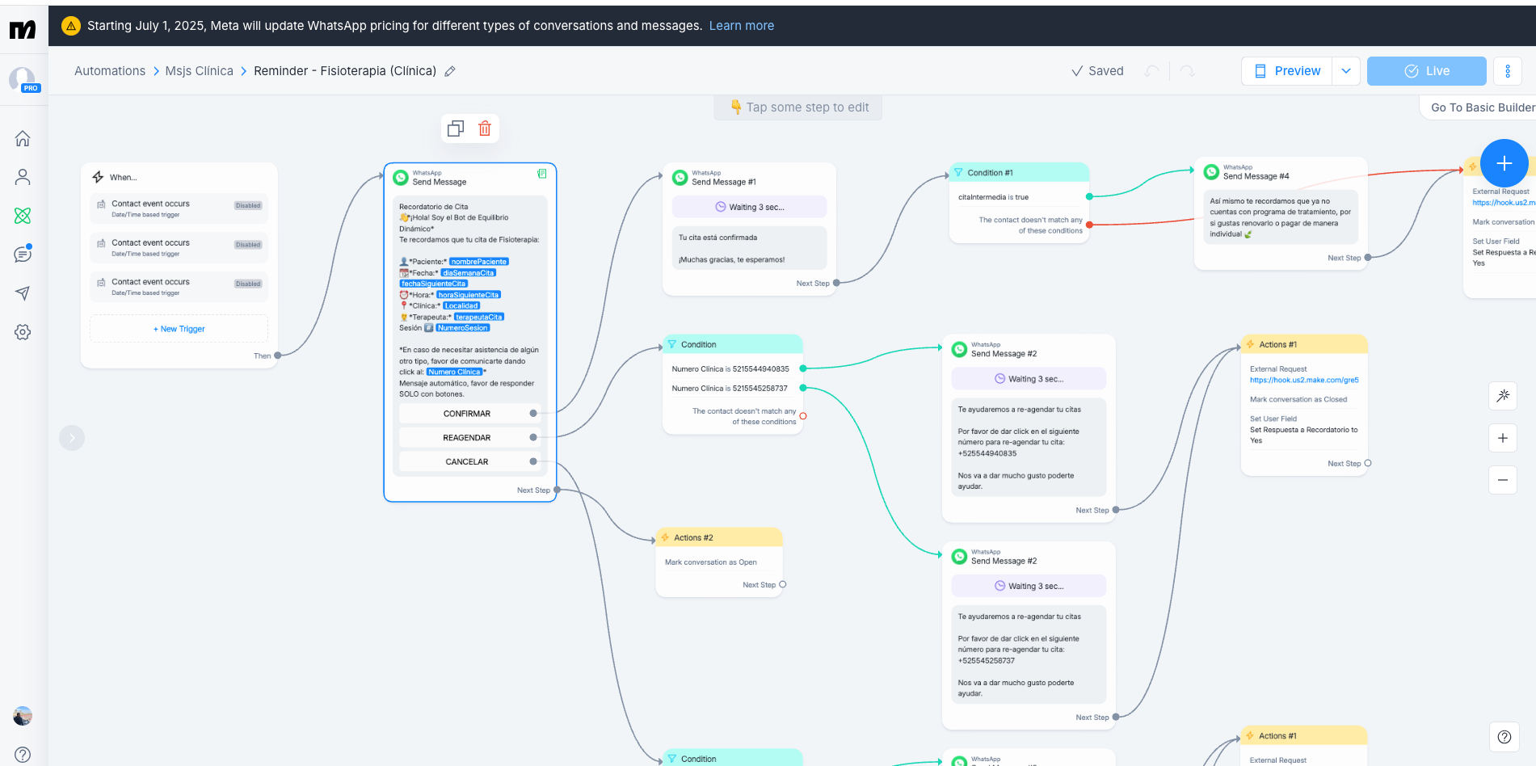The height and width of the screenshot is (766, 1536).
Task: Click the redo arrow
Action: [1187, 71]
